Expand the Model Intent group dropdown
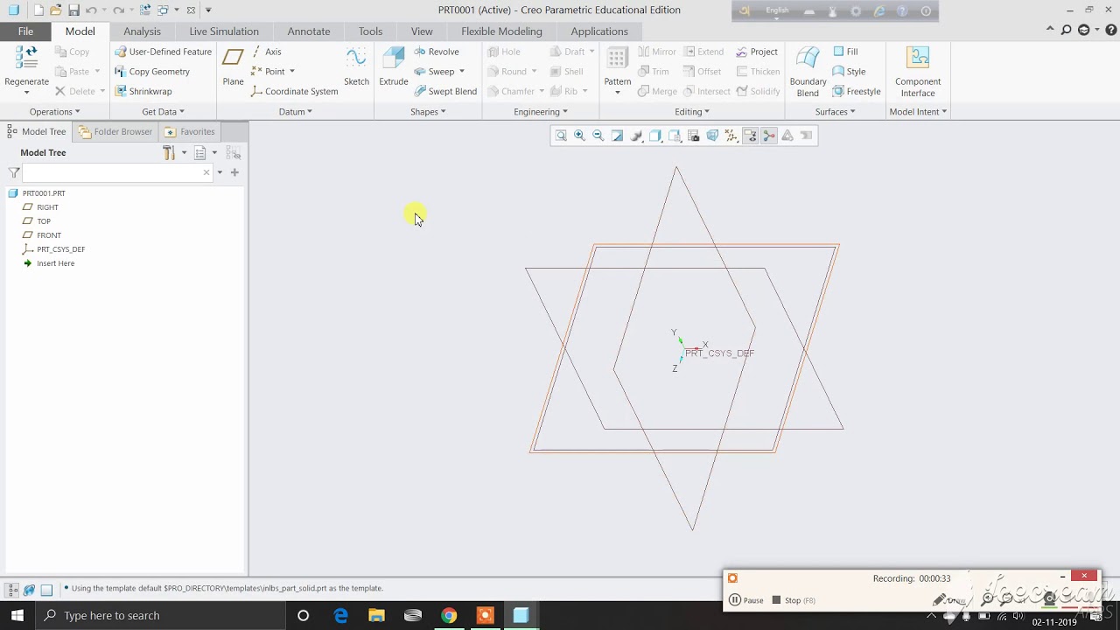The height and width of the screenshot is (630, 1120). point(918,112)
